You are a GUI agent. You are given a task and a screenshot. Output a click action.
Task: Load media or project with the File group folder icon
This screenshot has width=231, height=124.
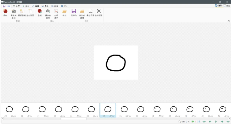[82, 14]
